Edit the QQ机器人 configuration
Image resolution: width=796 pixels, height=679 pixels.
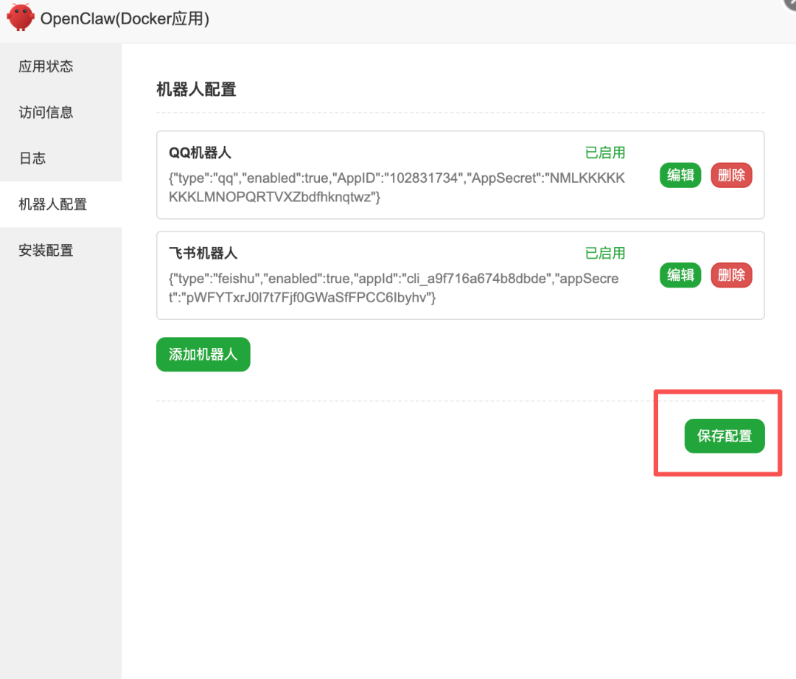[x=680, y=175]
